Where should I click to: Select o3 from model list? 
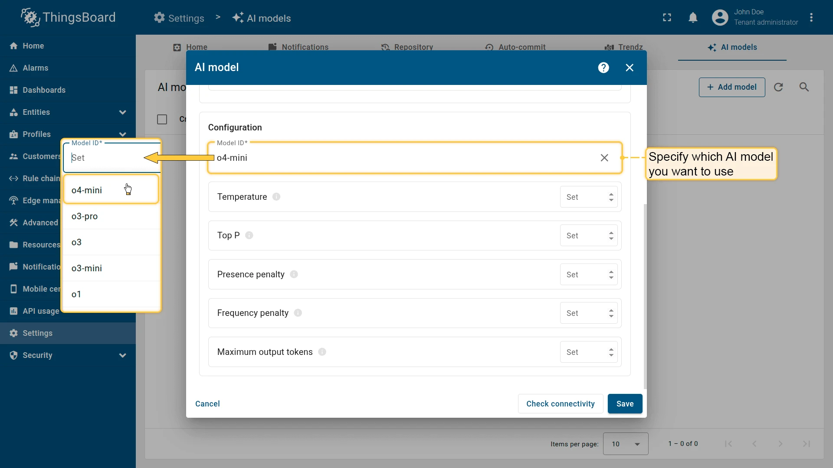pos(112,242)
